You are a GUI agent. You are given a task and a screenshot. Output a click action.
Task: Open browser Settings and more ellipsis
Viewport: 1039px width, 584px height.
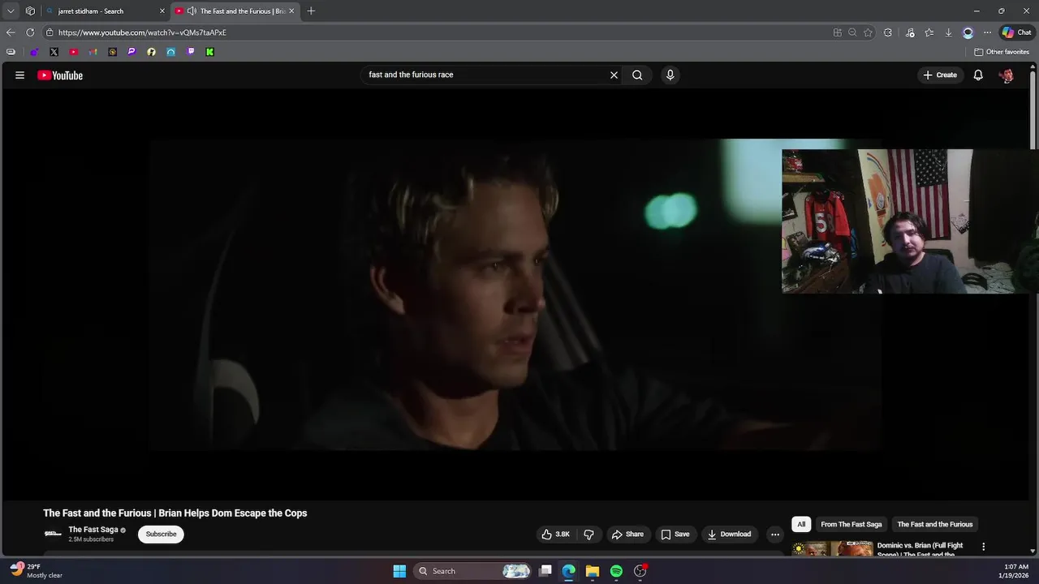pyautogui.click(x=987, y=32)
